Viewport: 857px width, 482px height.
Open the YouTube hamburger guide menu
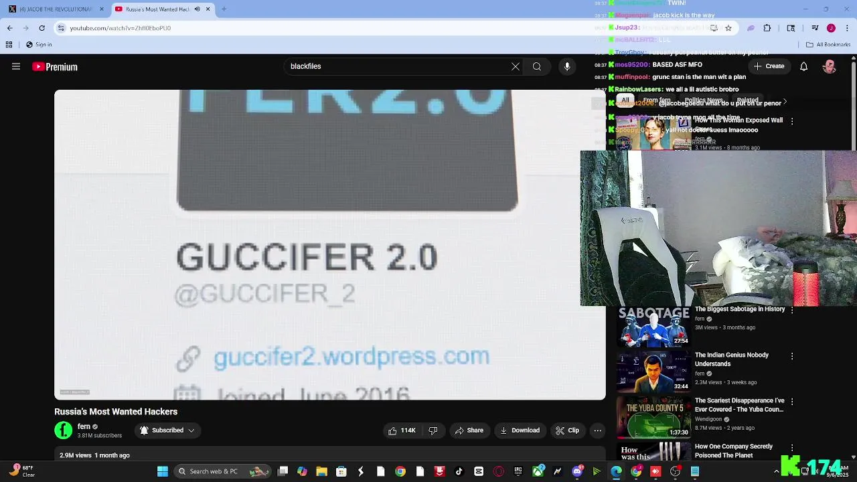coord(16,66)
